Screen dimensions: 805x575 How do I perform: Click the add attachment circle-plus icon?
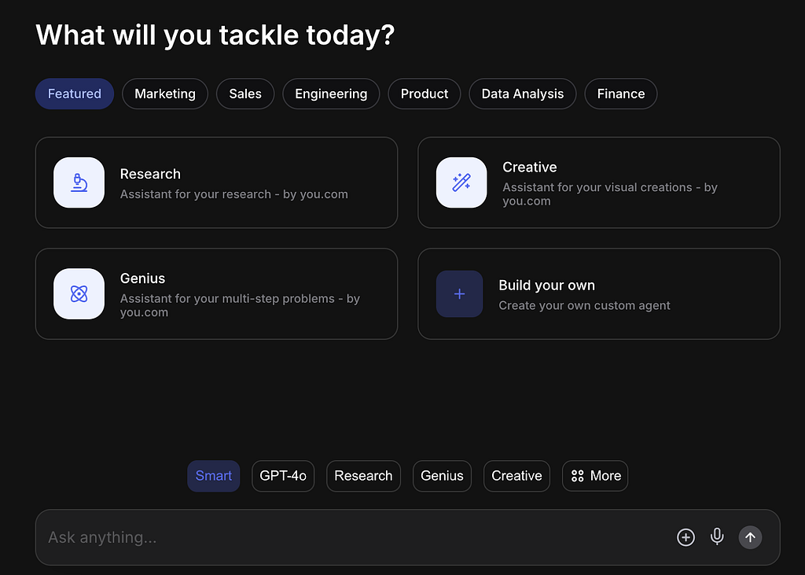(686, 537)
